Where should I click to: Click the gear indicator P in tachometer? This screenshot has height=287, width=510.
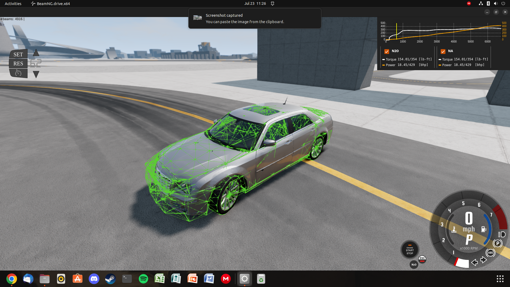point(469,239)
